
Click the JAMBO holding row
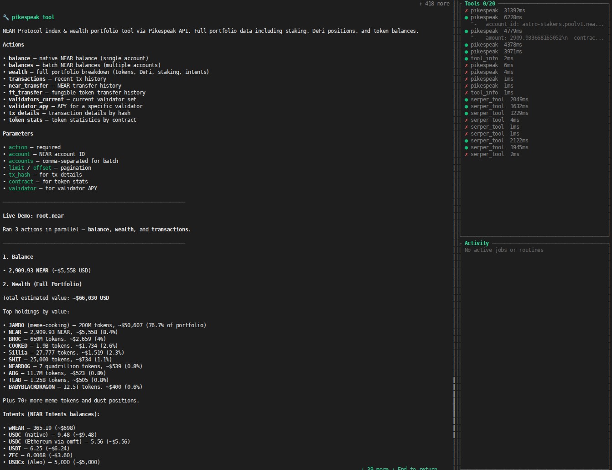click(x=104, y=325)
